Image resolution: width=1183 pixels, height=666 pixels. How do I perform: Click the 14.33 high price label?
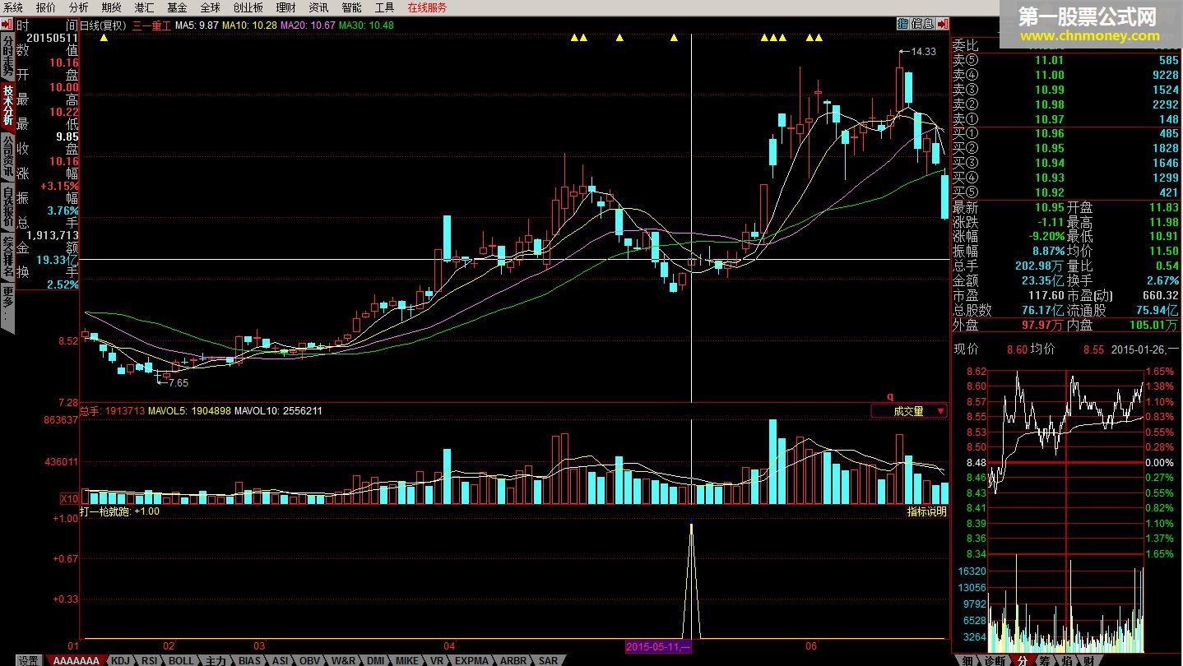click(x=923, y=52)
